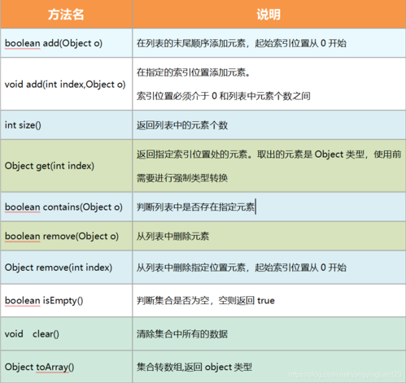Select the cell 'boolean add(Object o)'
The height and width of the screenshot is (383, 406).
[67, 43]
